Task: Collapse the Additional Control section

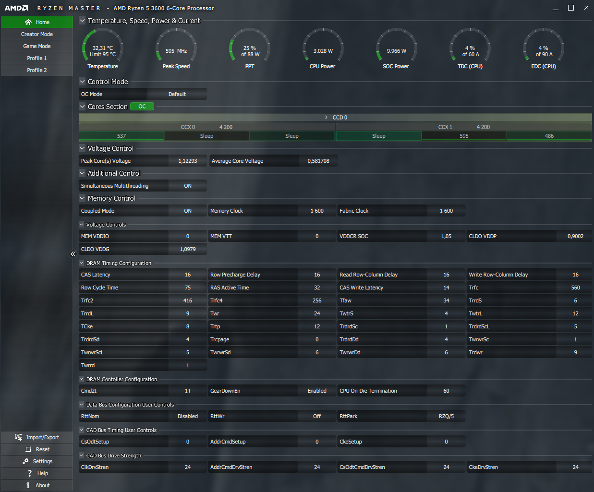Action: tap(82, 173)
